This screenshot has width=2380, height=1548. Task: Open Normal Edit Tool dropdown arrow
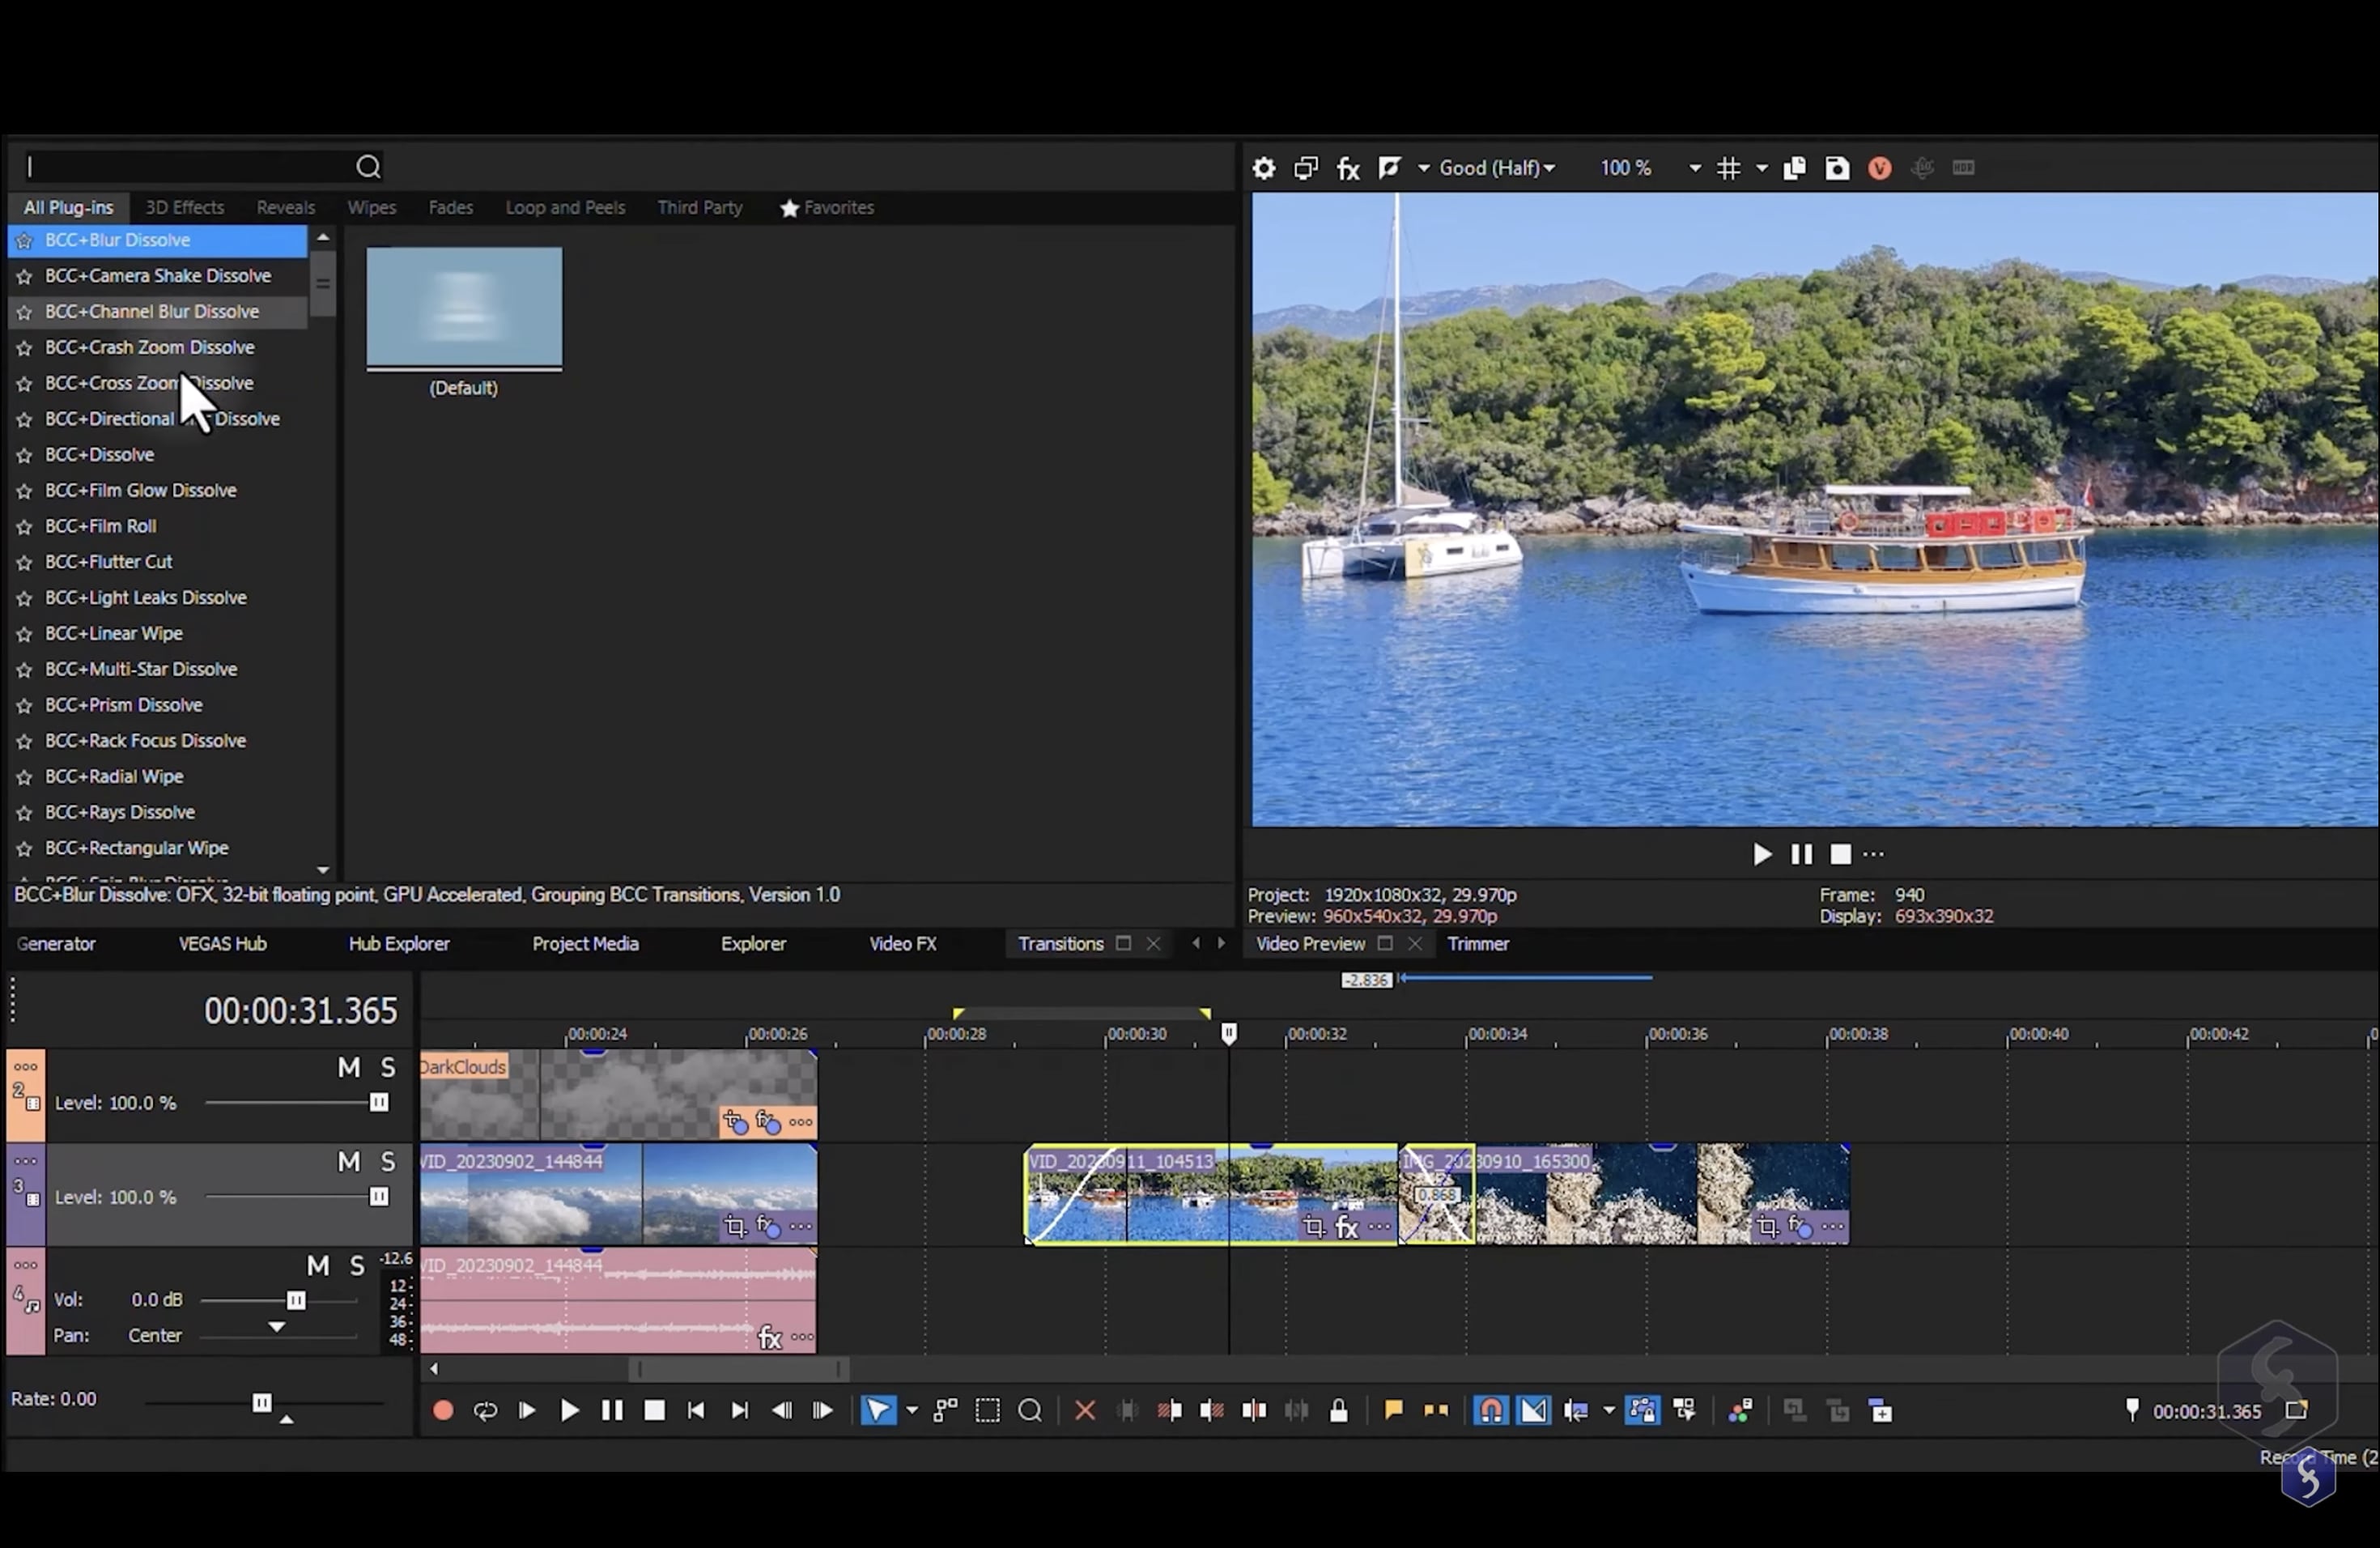(x=911, y=1410)
